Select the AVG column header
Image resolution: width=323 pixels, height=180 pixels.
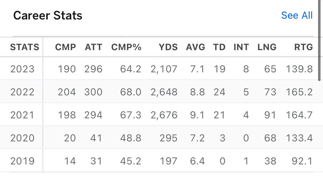195,47
